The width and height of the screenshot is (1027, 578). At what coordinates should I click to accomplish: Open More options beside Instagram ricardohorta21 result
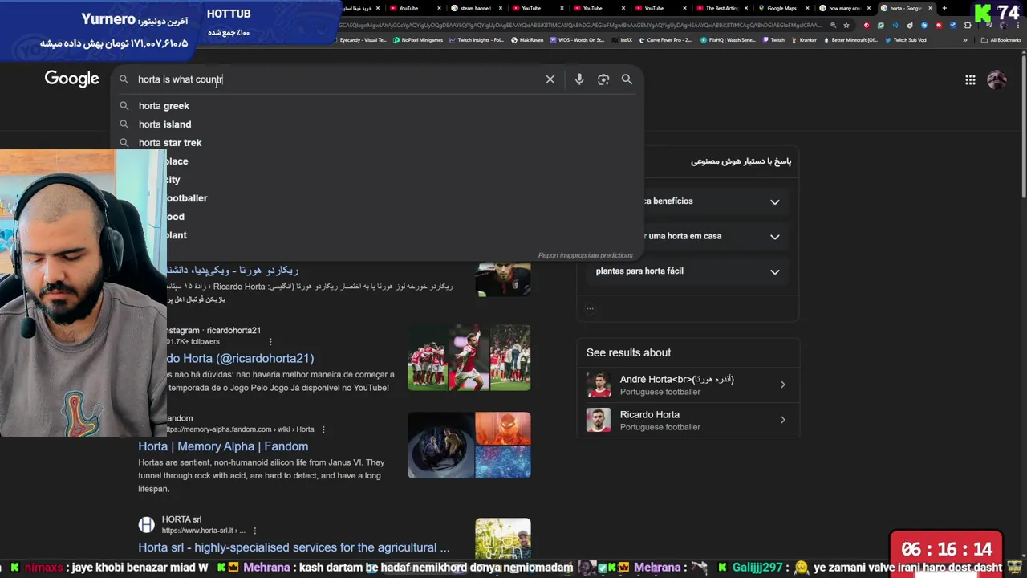point(270,341)
